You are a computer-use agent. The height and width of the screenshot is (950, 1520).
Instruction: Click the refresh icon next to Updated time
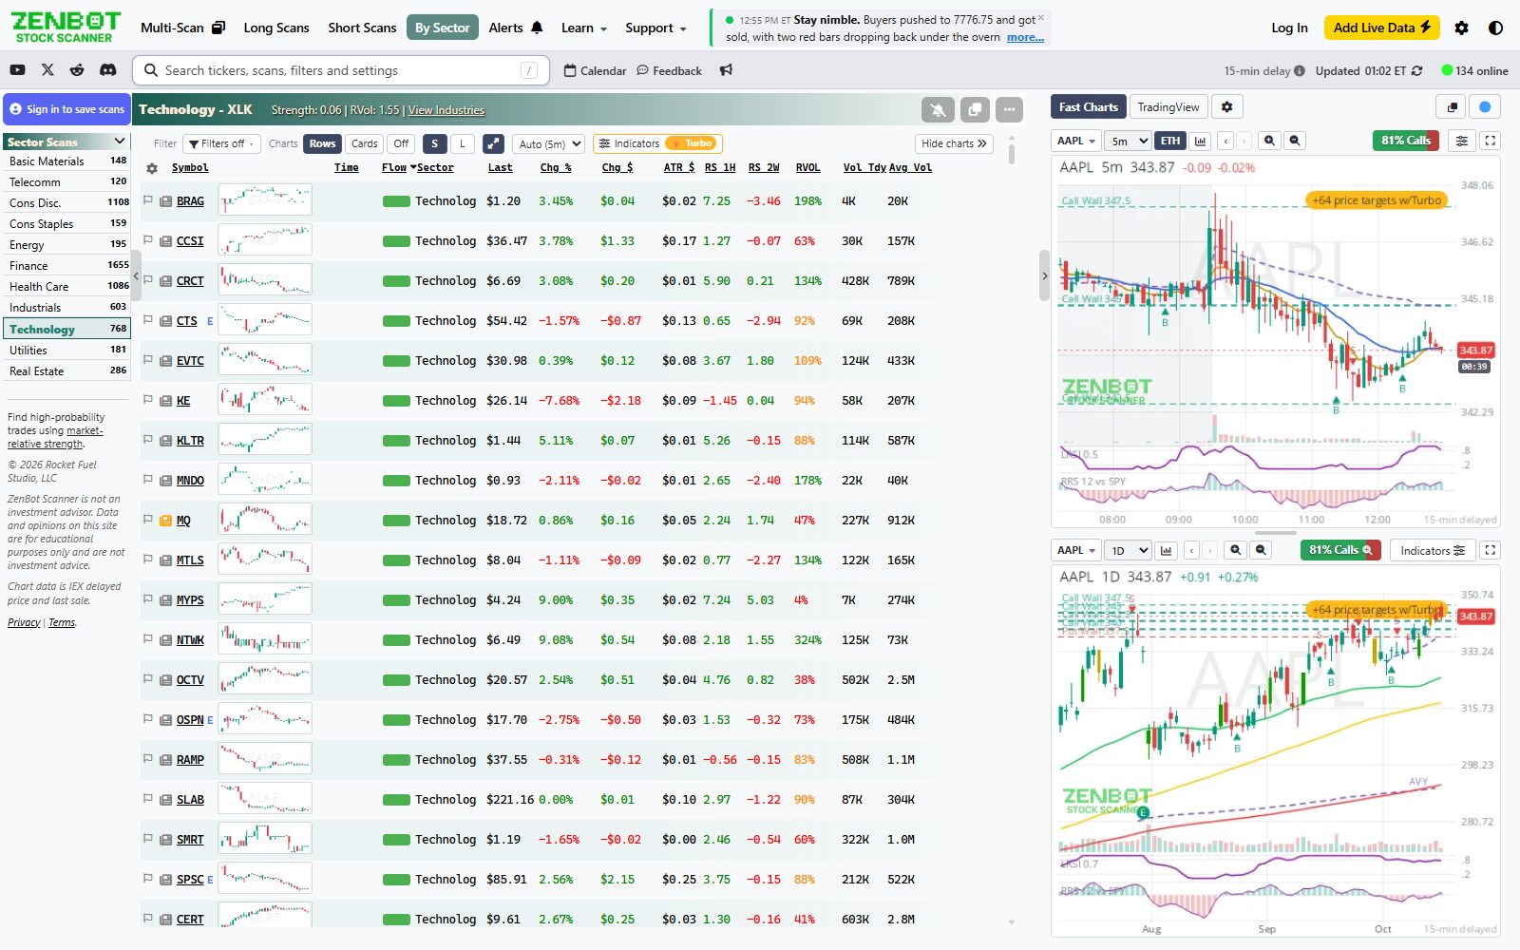pos(1417,70)
